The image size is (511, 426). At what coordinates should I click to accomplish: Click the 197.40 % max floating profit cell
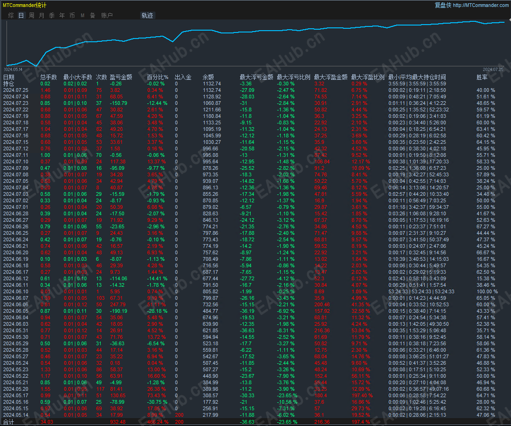tap(362, 395)
